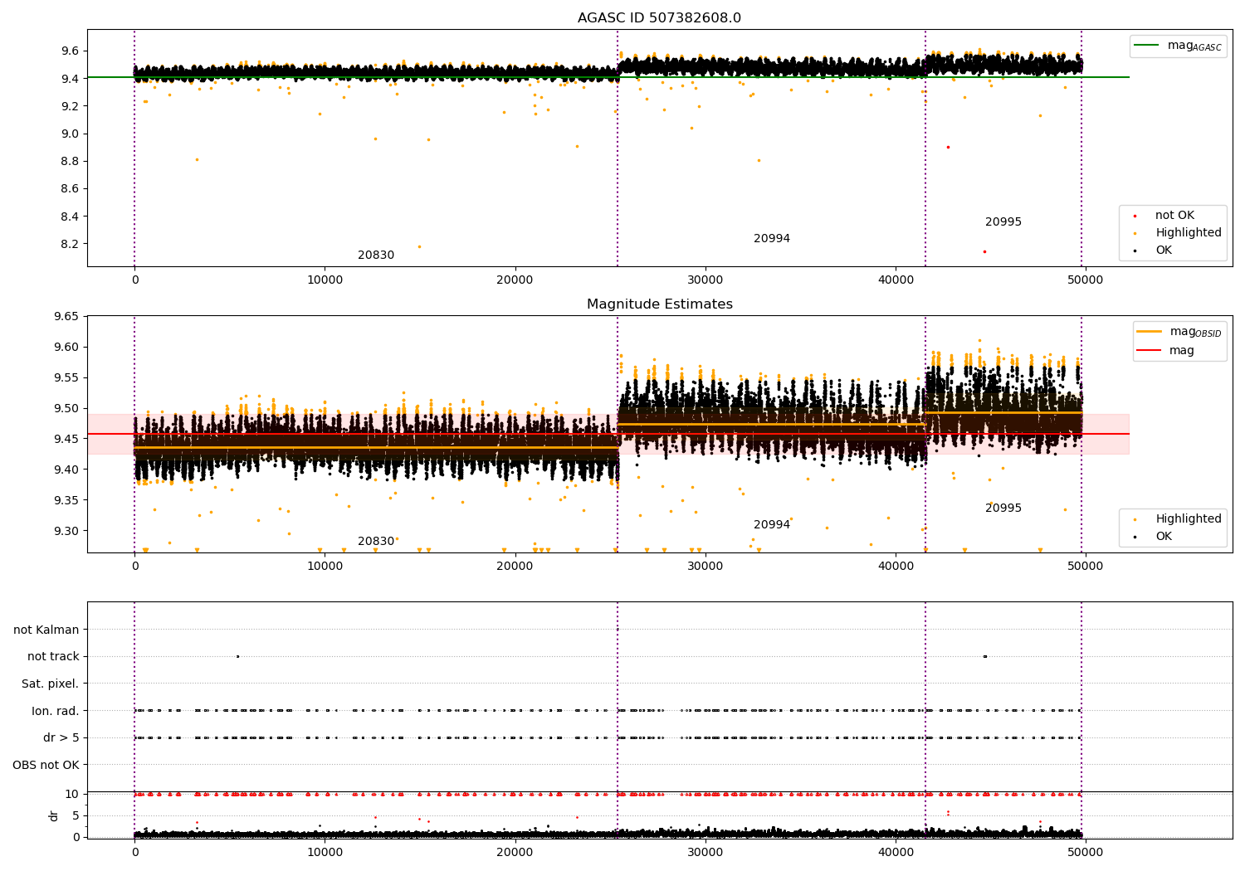
Task: Click the 9.65 y-tick in Magnitude Estimates
Action: (66, 317)
